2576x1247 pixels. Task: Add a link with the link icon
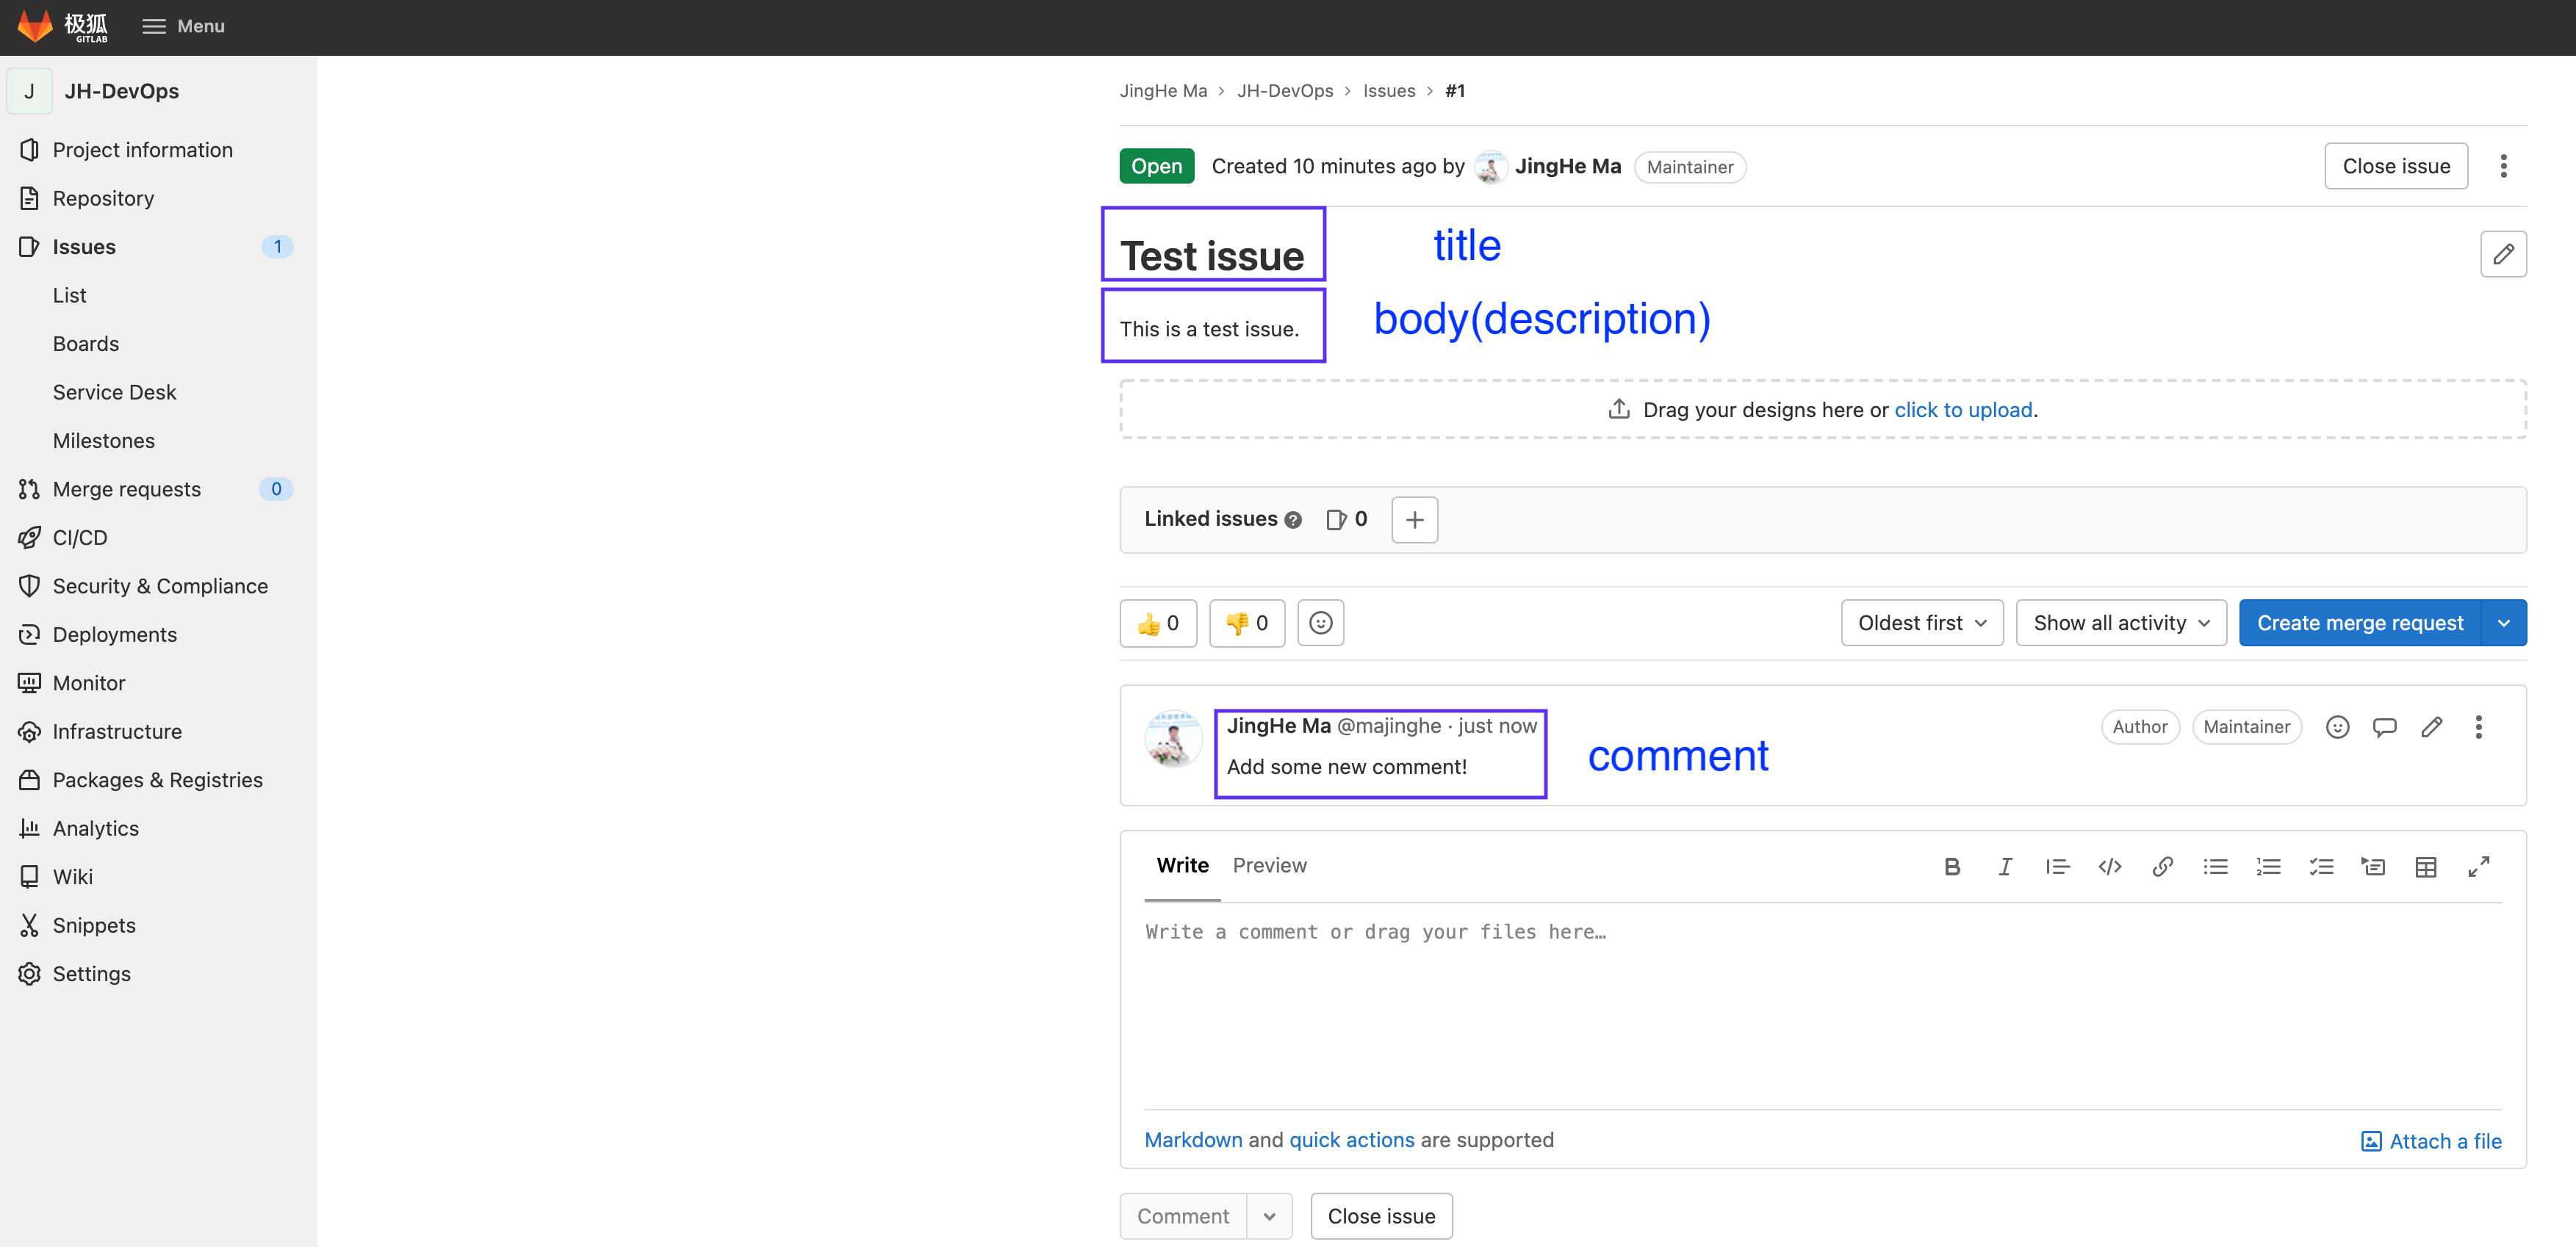click(x=2162, y=867)
